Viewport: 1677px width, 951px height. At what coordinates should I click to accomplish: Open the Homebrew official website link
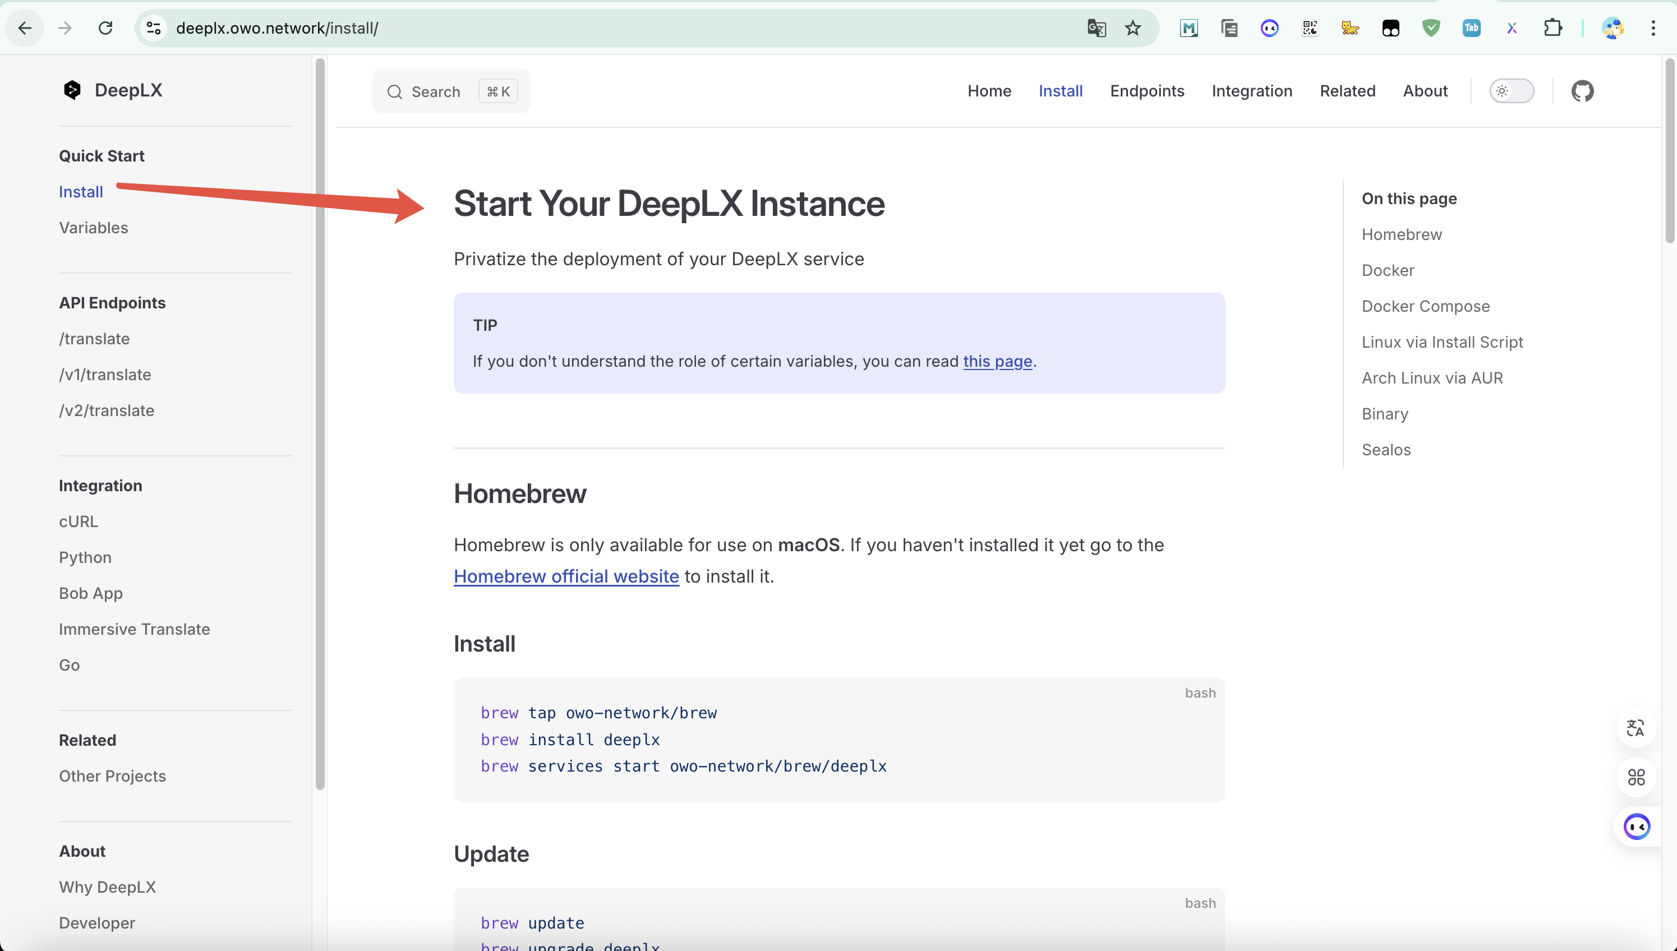566,576
